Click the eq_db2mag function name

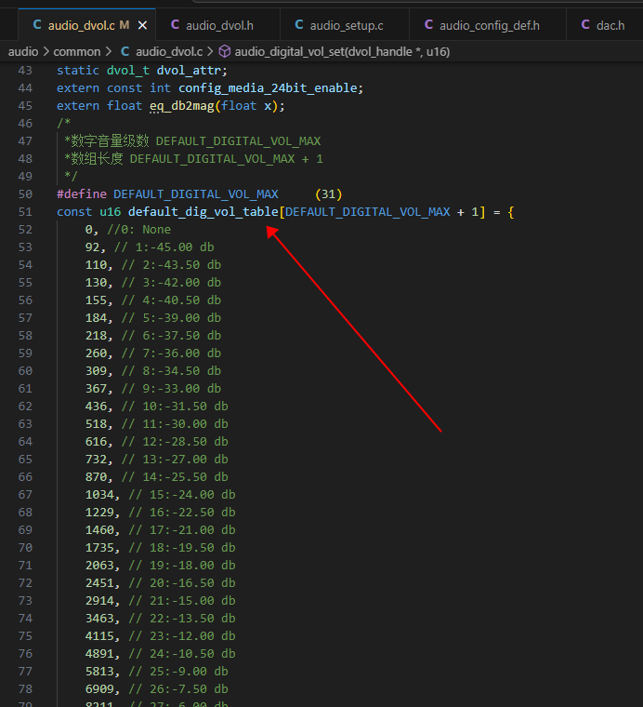coord(182,106)
